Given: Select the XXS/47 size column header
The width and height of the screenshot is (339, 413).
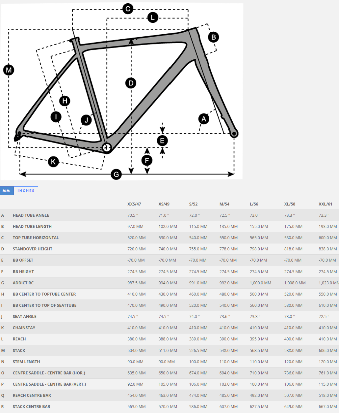Looking at the screenshot, I should point(134,204).
